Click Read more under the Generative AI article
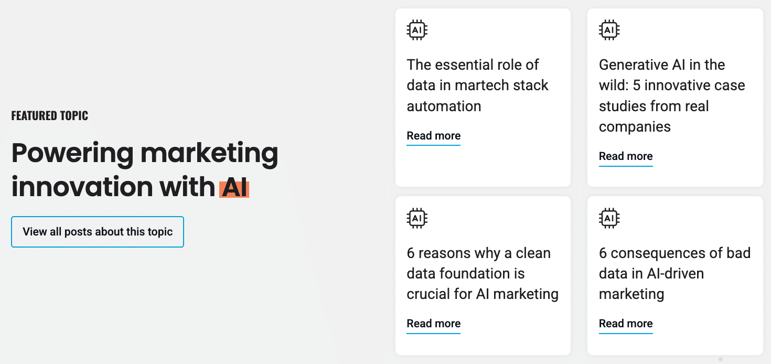771x364 pixels. click(626, 156)
